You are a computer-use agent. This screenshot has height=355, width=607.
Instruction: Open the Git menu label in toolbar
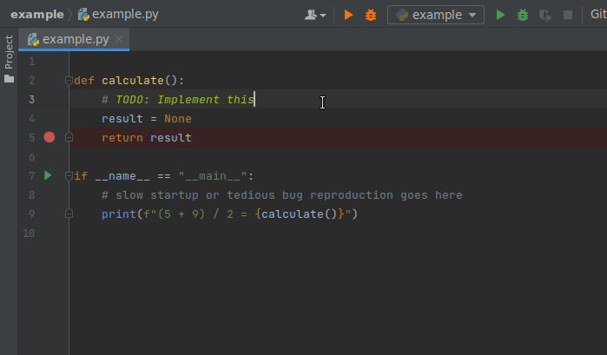tap(598, 15)
